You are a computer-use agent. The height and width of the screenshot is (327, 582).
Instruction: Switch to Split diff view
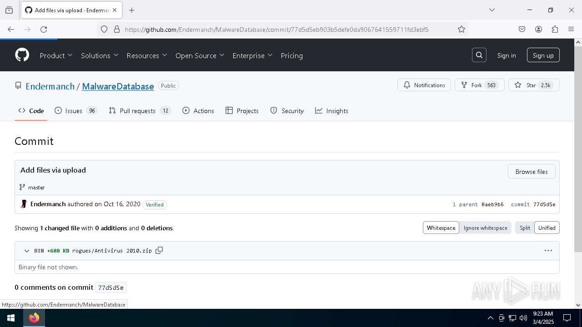525,228
